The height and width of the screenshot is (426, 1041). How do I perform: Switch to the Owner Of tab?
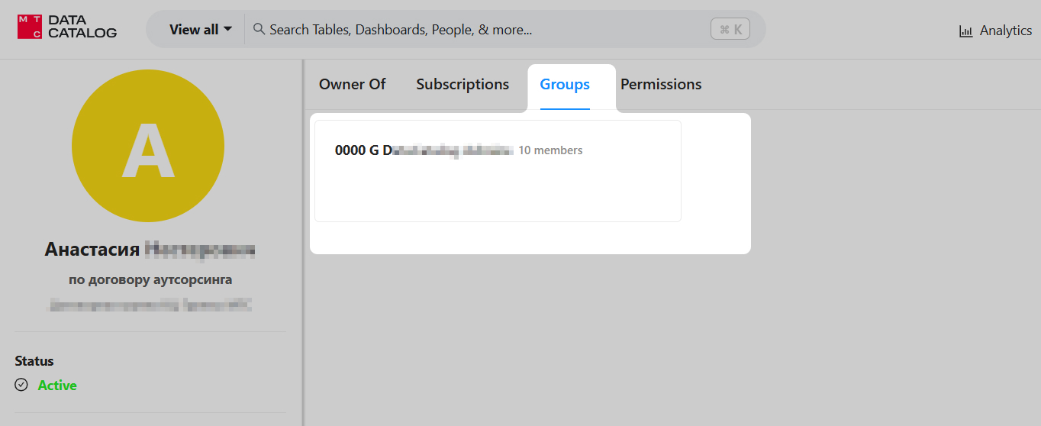(352, 85)
